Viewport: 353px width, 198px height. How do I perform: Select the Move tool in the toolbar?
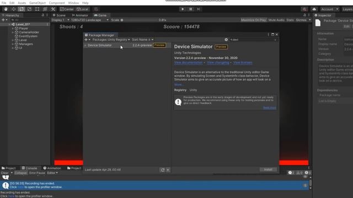pos(13,9)
